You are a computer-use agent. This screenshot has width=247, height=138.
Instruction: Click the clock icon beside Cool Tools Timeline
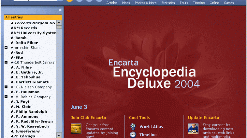(133, 135)
